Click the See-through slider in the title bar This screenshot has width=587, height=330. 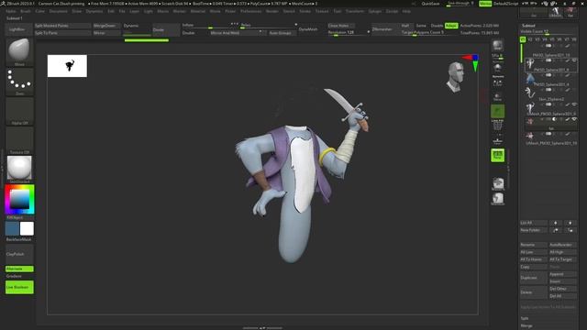[460, 4]
